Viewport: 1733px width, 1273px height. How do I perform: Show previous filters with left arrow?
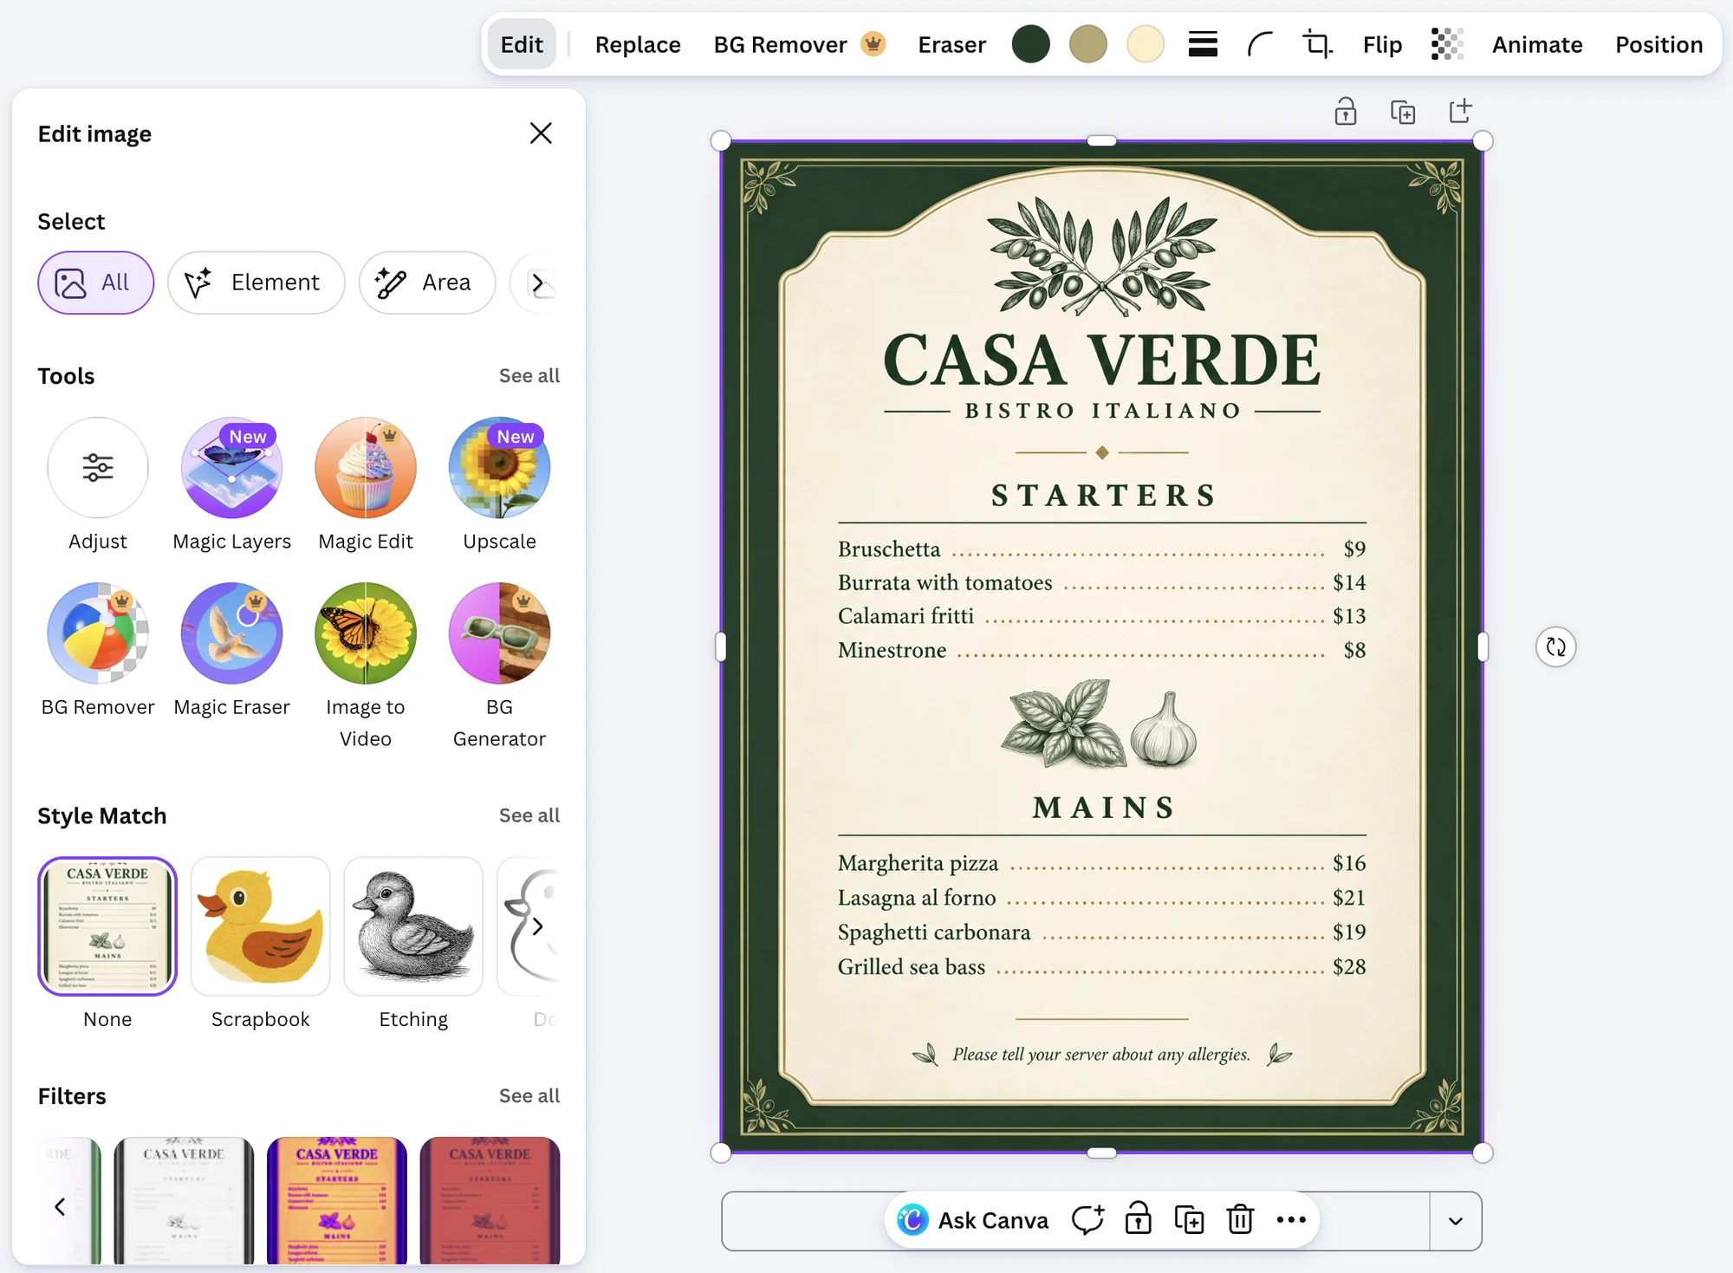(60, 1206)
